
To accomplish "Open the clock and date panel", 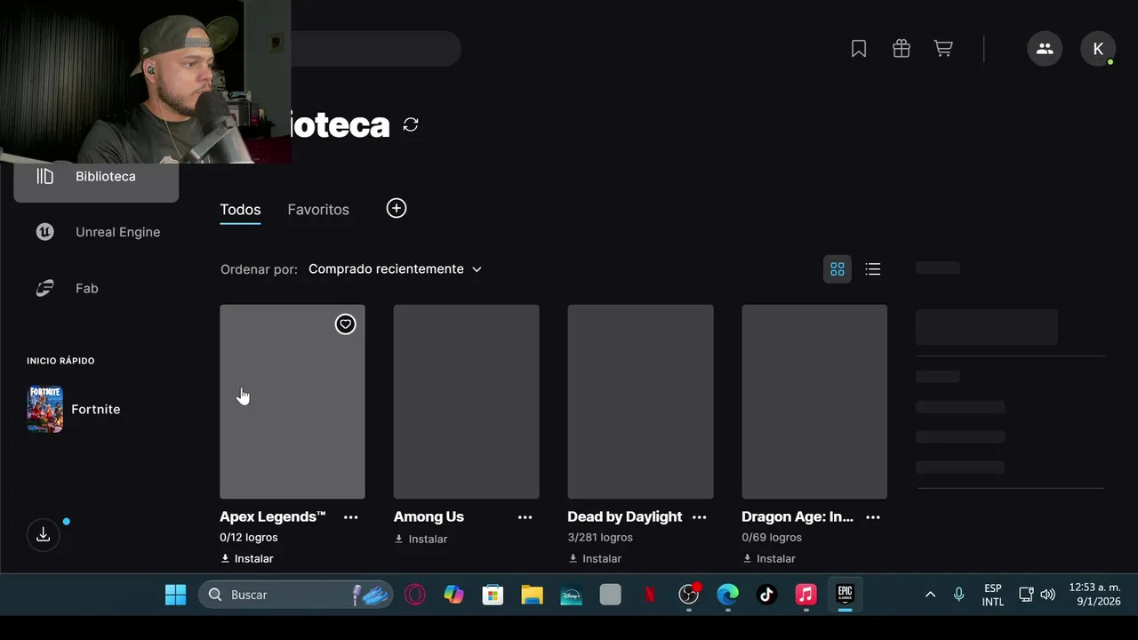I will tap(1094, 595).
